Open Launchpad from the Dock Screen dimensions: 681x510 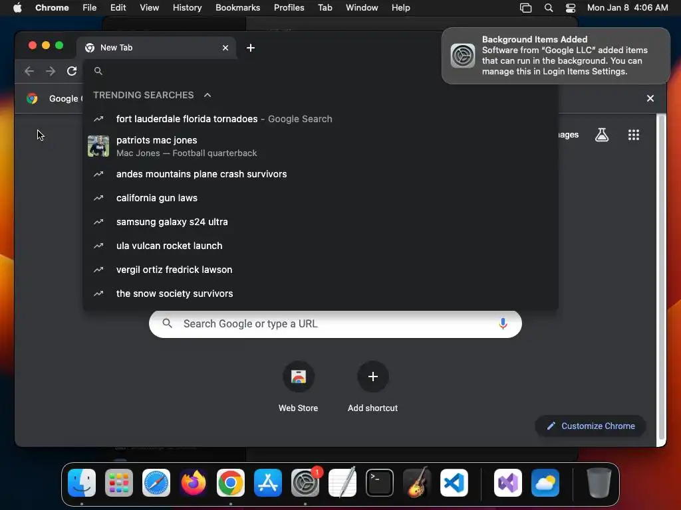click(x=119, y=483)
